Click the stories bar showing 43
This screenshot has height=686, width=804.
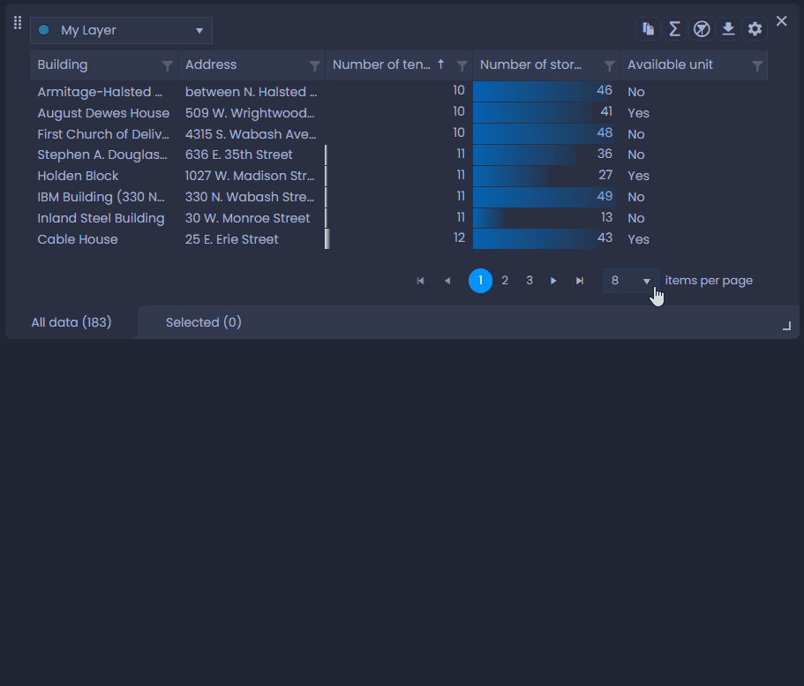coord(536,238)
